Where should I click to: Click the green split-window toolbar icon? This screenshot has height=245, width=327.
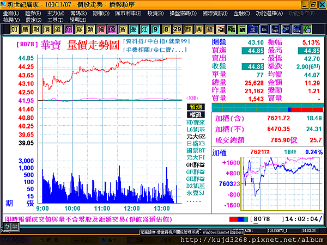pyautogui.click(x=231, y=29)
